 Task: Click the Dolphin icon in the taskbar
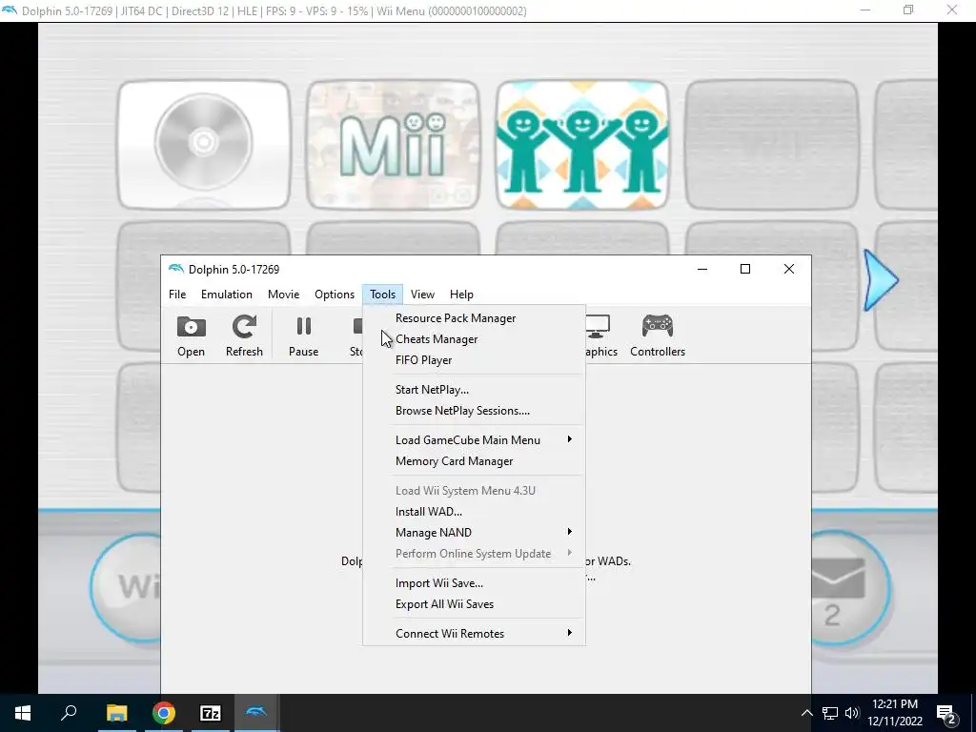256,713
